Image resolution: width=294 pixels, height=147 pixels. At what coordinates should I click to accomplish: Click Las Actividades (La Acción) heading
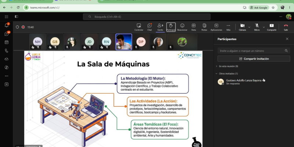point(153,101)
